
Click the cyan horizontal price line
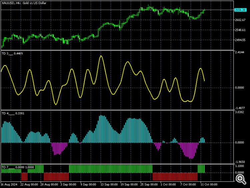117,10
